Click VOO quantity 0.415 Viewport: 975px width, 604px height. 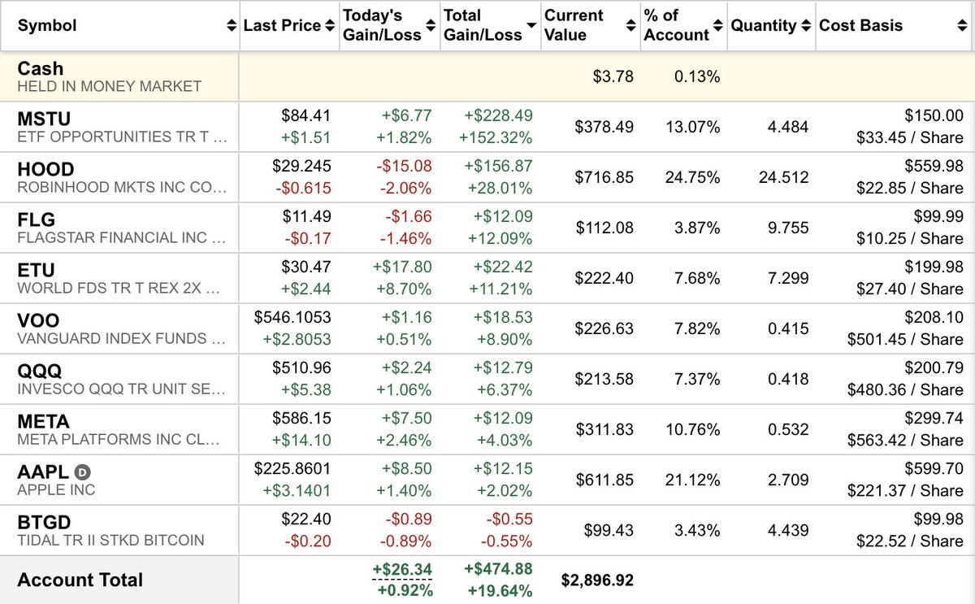[788, 328]
